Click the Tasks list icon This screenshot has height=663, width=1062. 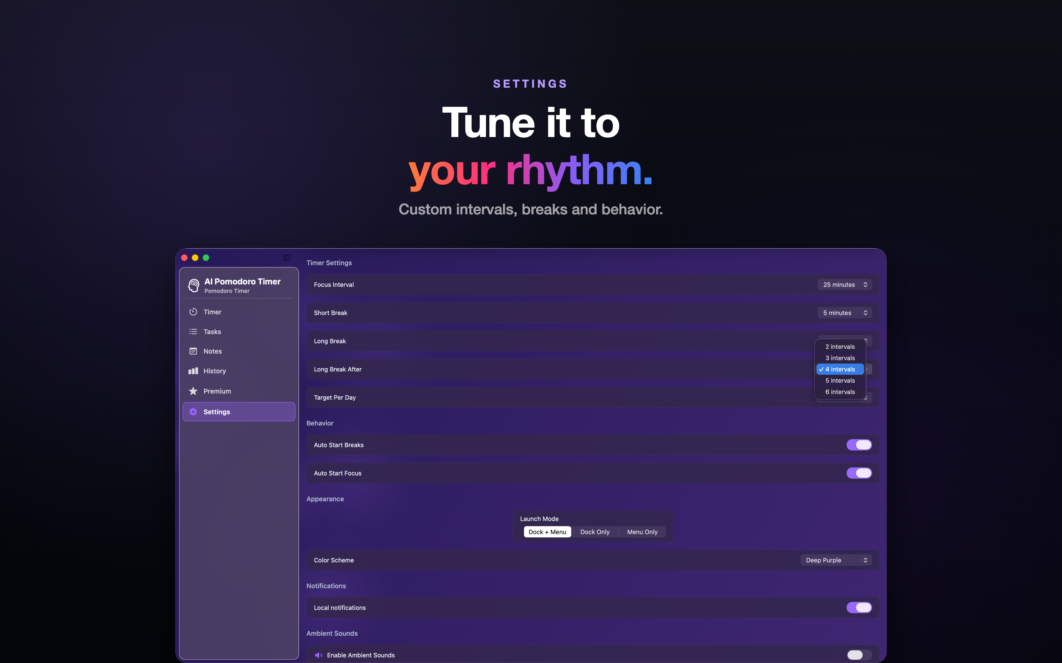193,331
